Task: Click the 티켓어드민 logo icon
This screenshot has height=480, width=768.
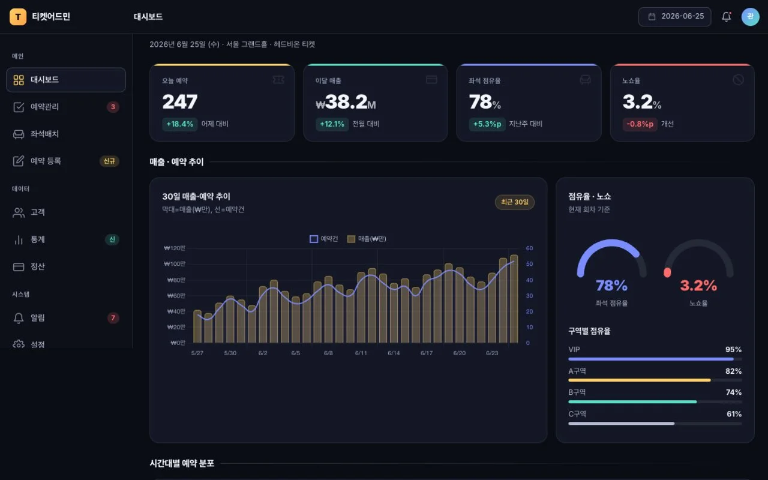Action: (18, 17)
